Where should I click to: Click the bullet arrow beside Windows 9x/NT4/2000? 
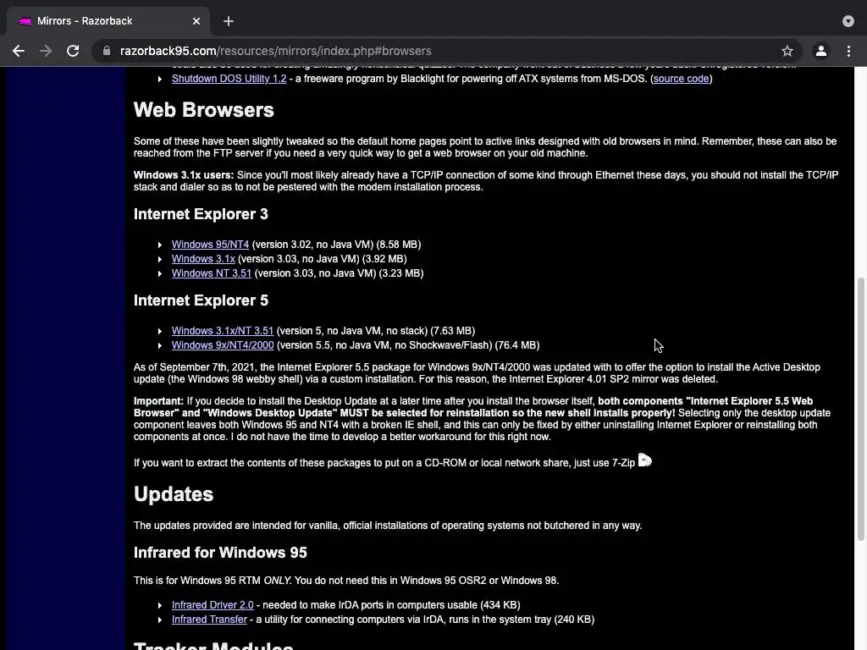(x=160, y=345)
